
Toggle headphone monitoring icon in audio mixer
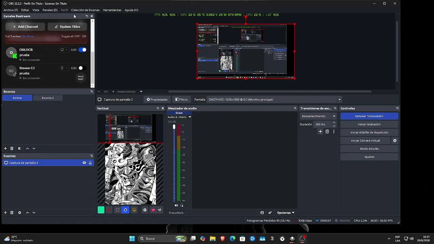[x=182, y=205]
